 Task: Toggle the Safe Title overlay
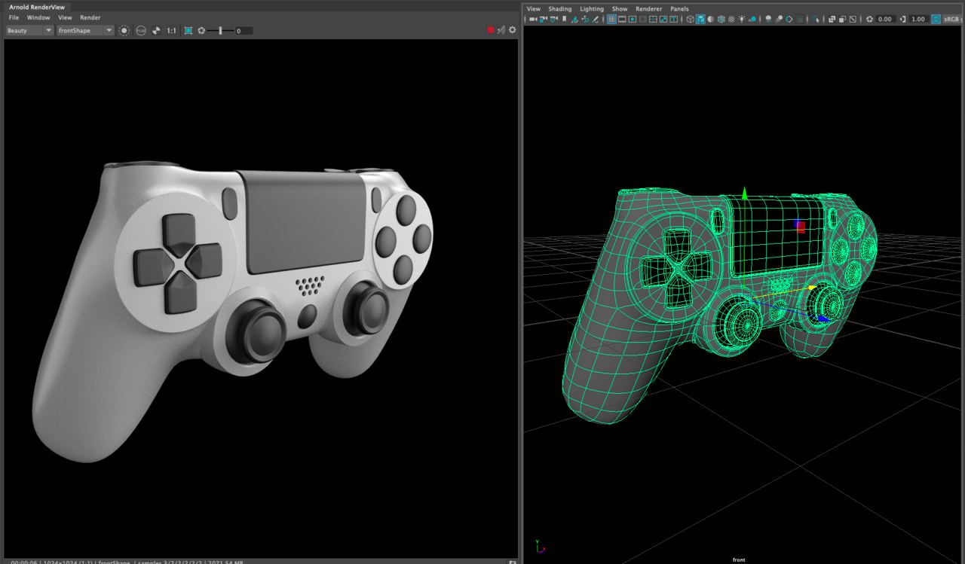click(673, 19)
